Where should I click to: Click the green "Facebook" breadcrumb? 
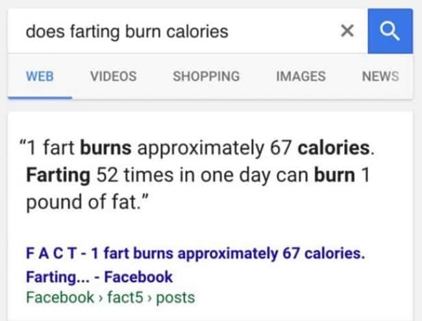[60, 298]
